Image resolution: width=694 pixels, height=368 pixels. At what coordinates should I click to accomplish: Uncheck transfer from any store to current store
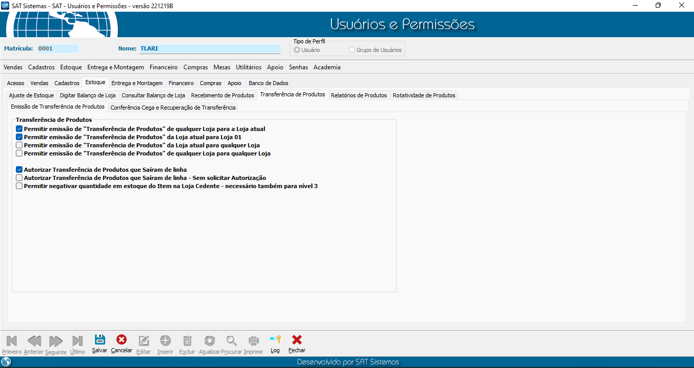coord(19,129)
